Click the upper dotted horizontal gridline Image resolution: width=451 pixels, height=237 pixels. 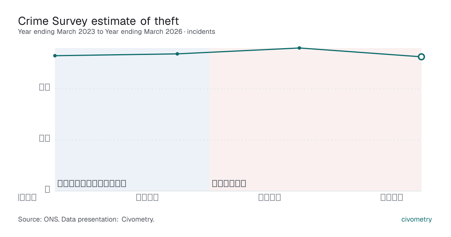click(238, 89)
